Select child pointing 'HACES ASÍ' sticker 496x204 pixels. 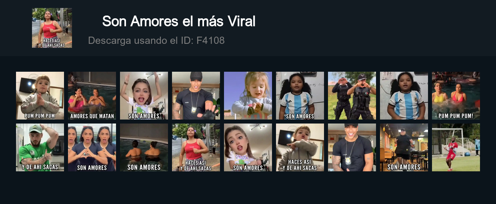click(300, 147)
